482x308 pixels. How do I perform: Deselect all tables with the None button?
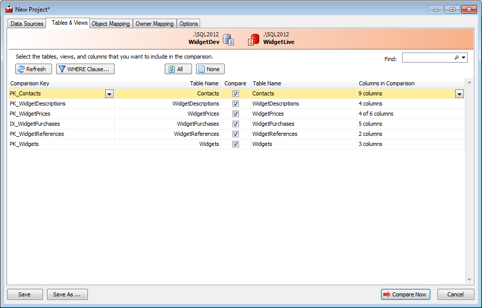[210, 69]
